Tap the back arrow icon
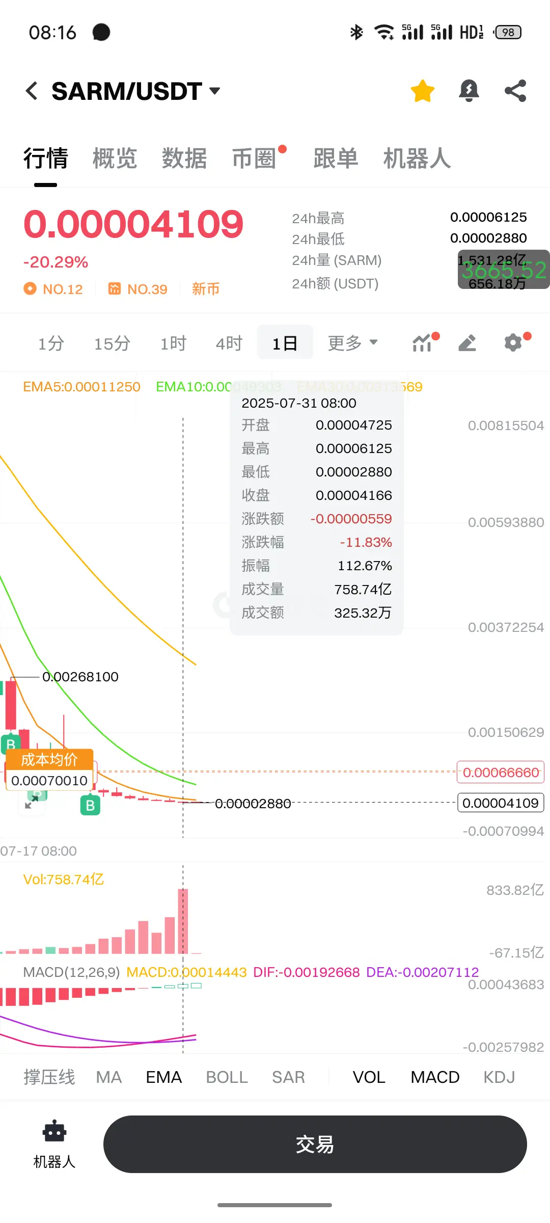The height and width of the screenshot is (1223, 550). click(x=32, y=91)
